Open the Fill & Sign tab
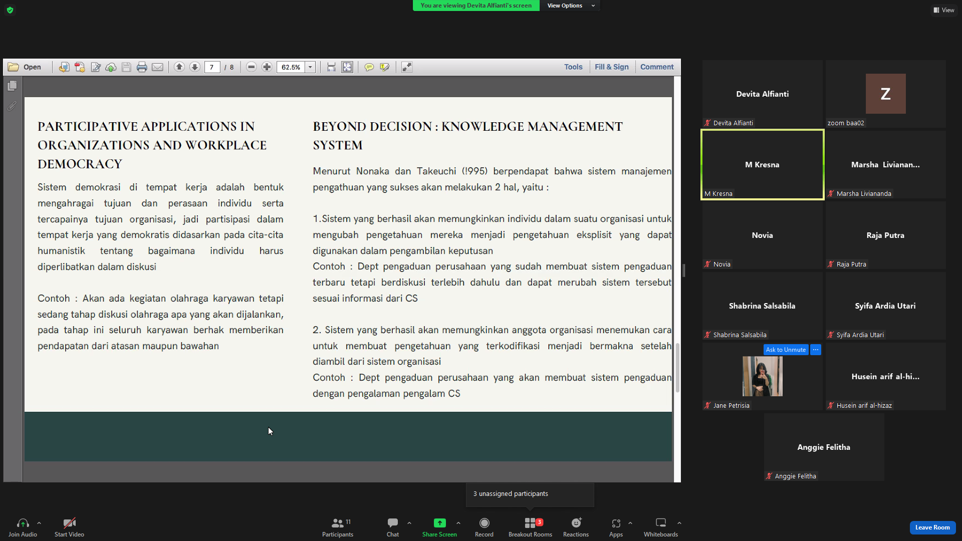The width and height of the screenshot is (962, 541). click(x=611, y=67)
